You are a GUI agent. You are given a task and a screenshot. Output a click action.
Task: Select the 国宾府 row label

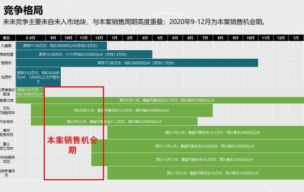(6, 63)
